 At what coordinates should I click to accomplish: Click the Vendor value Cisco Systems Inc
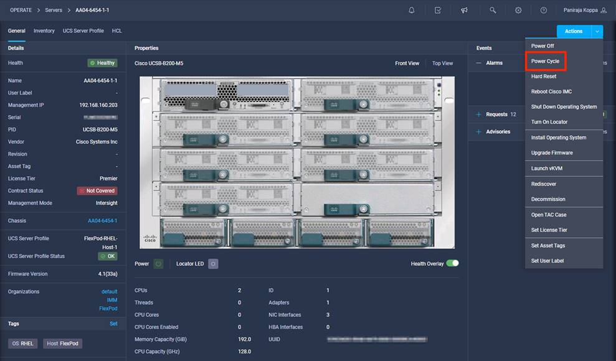point(97,142)
